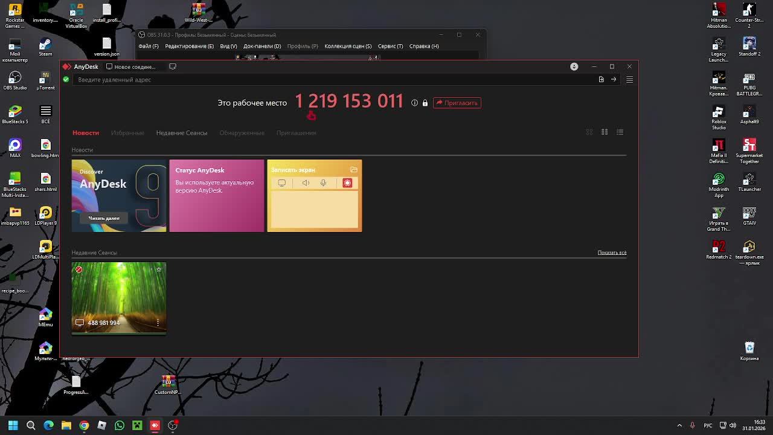Image resolution: width=773 pixels, height=435 pixels.
Task: Switch to small tiles view
Action: tap(605, 132)
